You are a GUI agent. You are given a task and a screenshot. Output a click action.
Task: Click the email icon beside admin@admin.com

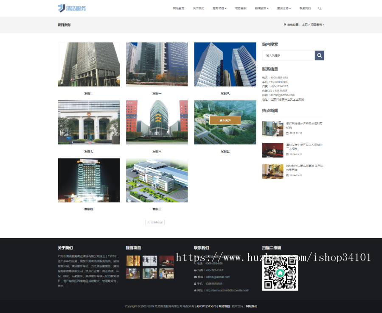point(195,277)
